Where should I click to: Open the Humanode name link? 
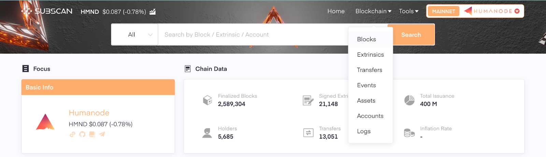[x=89, y=113]
